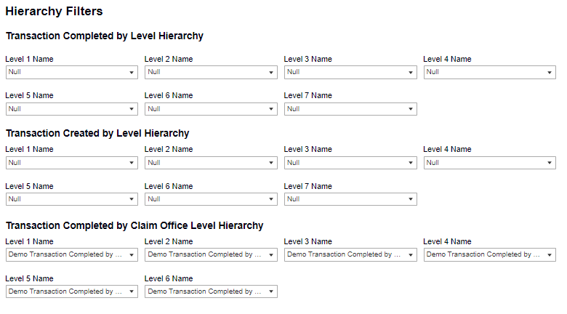
Task: Expand Claim Office Level 2 Name filter
Action: click(x=211, y=254)
